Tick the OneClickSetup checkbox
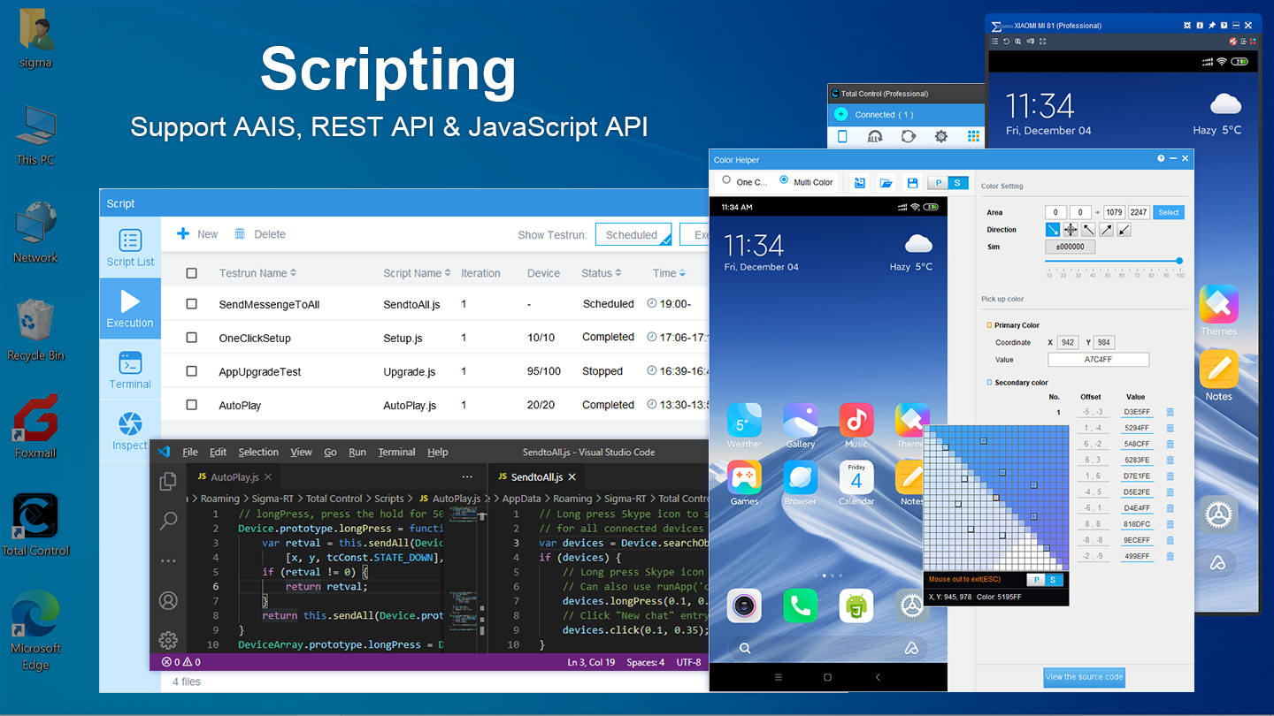The height and width of the screenshot is (716, 1274). click(192, 338)
